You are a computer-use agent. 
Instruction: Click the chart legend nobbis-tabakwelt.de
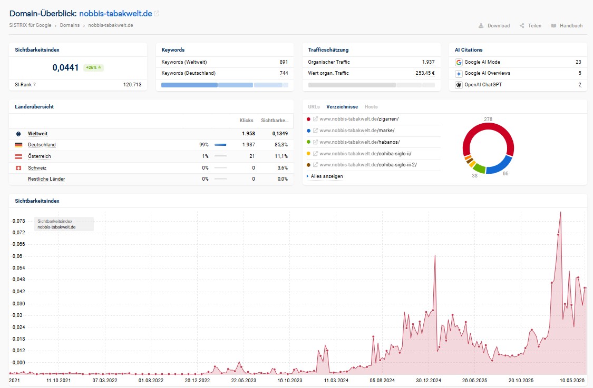(56, 227)
